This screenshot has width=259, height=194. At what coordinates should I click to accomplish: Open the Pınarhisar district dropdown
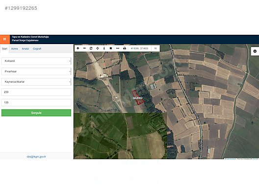36,72
